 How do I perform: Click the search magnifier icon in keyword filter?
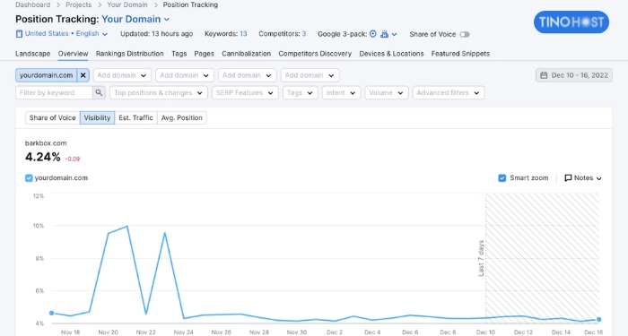(x=99, y=93)
